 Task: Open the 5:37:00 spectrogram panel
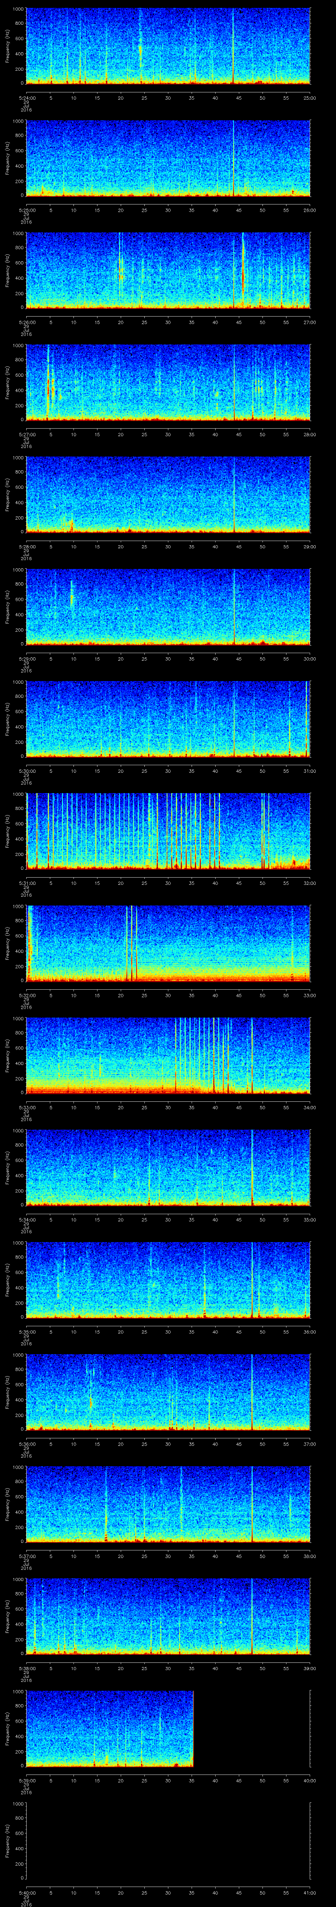tap(168, 1503)
